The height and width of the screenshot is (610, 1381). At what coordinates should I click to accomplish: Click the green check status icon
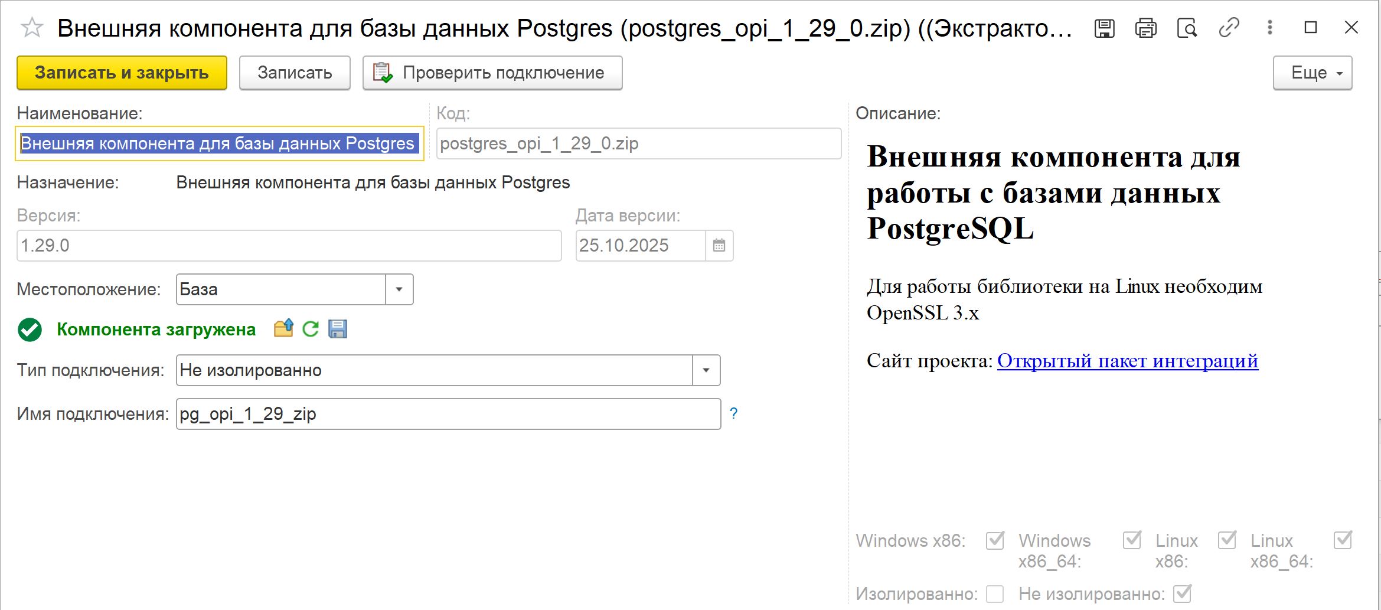30,330
